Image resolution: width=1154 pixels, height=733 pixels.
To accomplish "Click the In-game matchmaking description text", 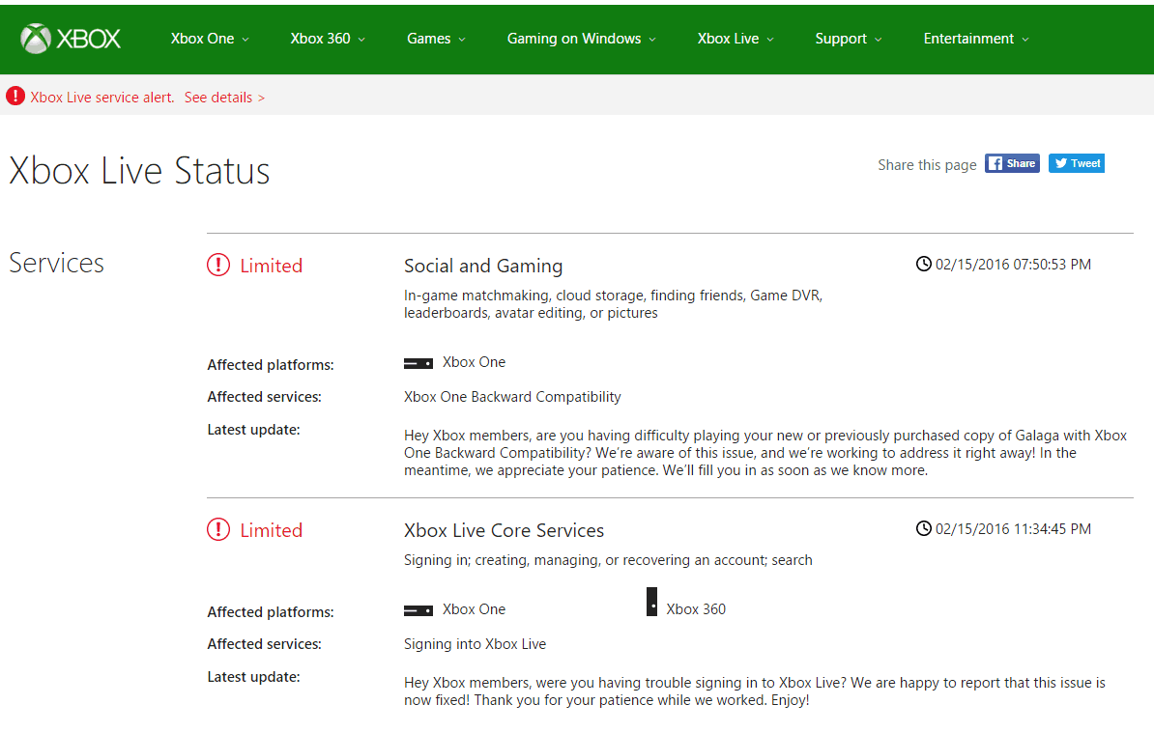I will click(613, 303).
